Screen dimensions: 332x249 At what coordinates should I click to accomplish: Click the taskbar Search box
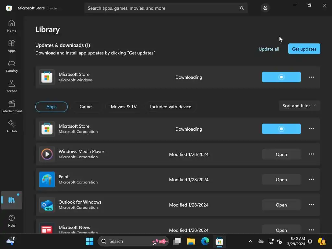(x=133, y=241)
